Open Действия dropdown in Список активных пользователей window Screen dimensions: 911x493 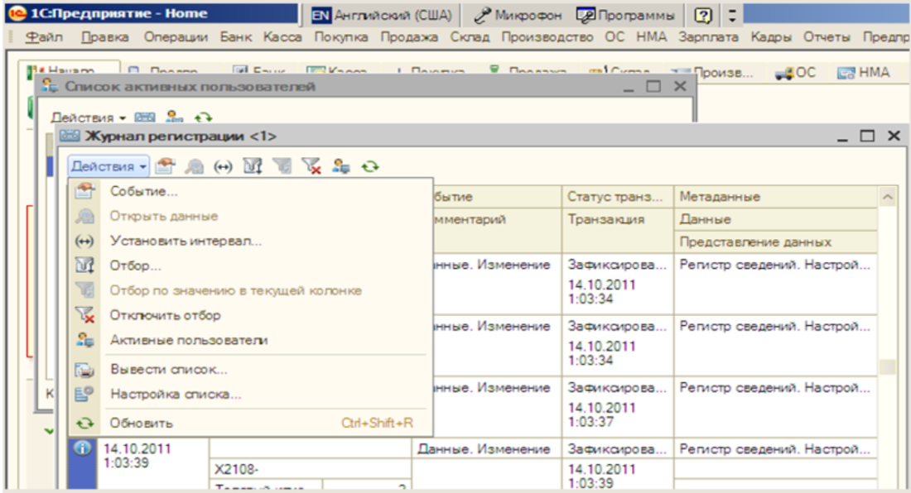(89, 117)
